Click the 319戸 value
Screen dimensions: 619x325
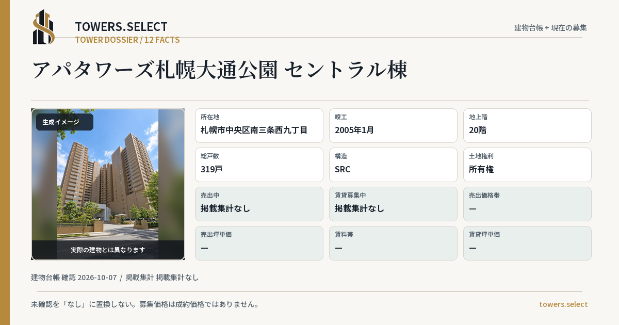tap(211, 169)
